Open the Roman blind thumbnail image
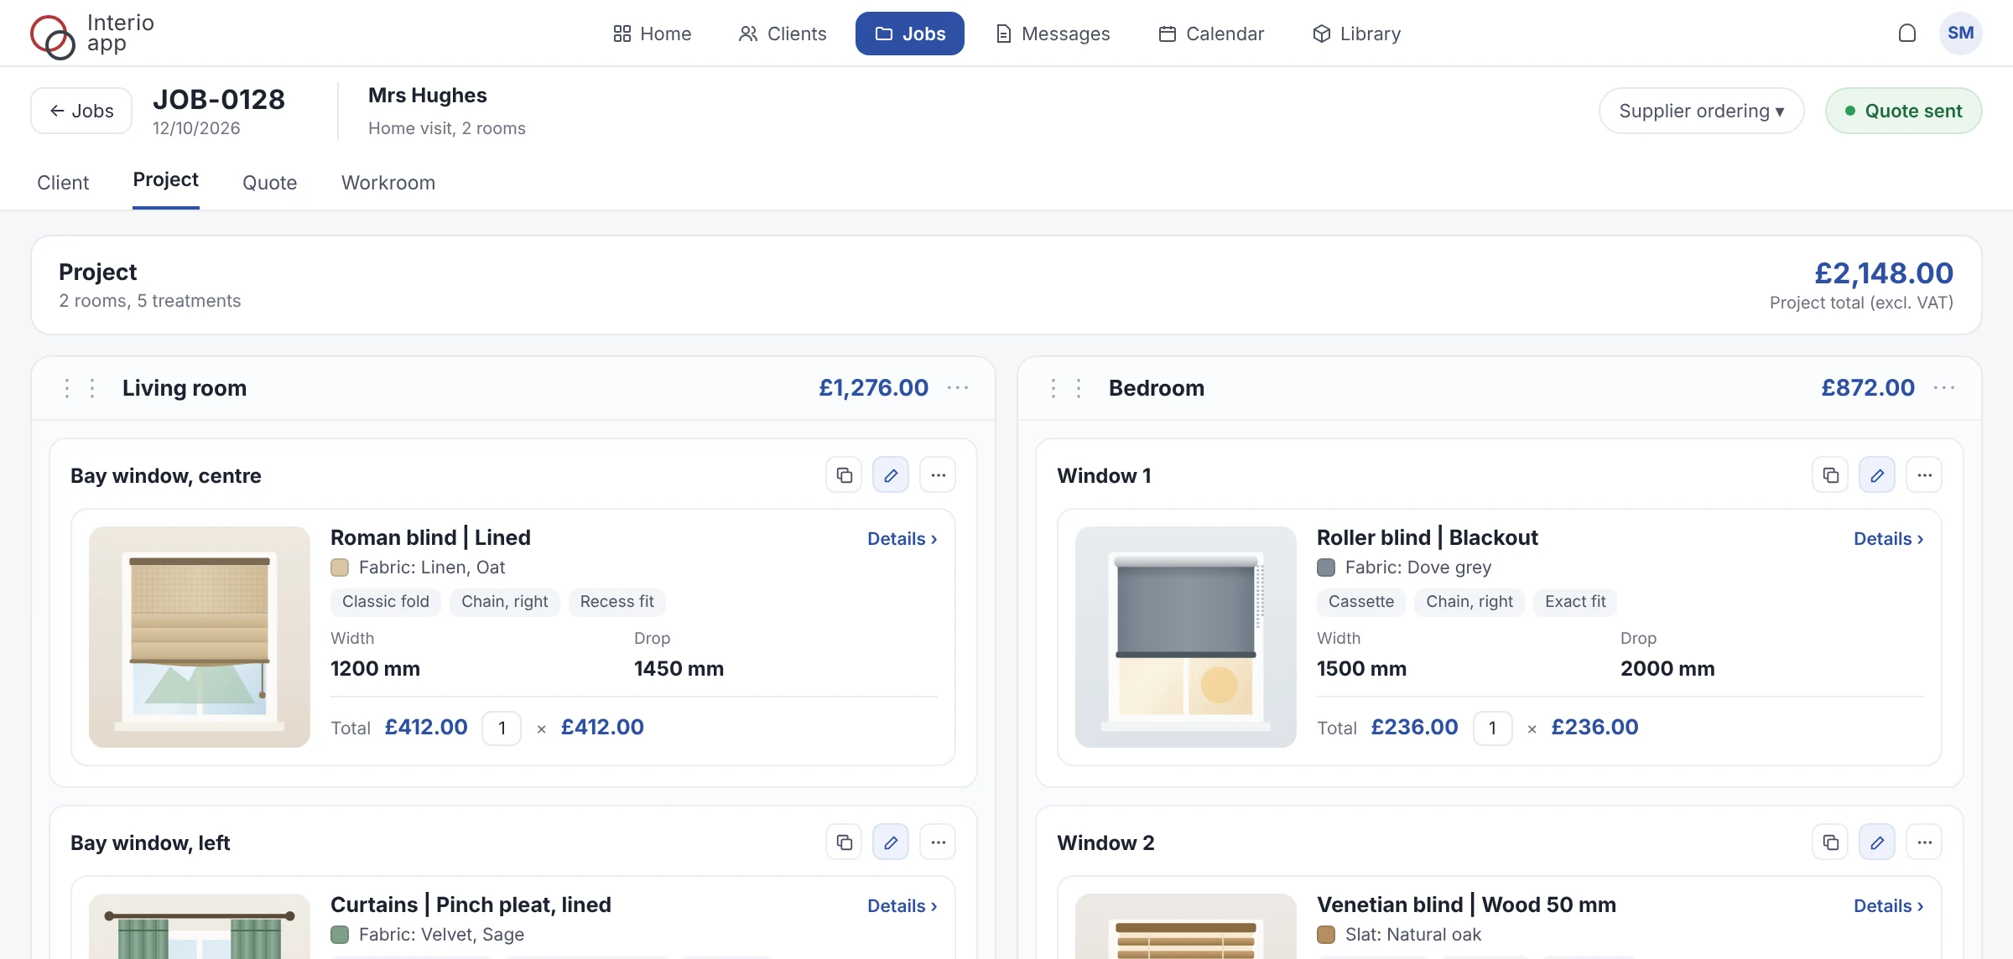Viewport: 2013px width, 959px height. pyautogui.click(x=200, y=637)
